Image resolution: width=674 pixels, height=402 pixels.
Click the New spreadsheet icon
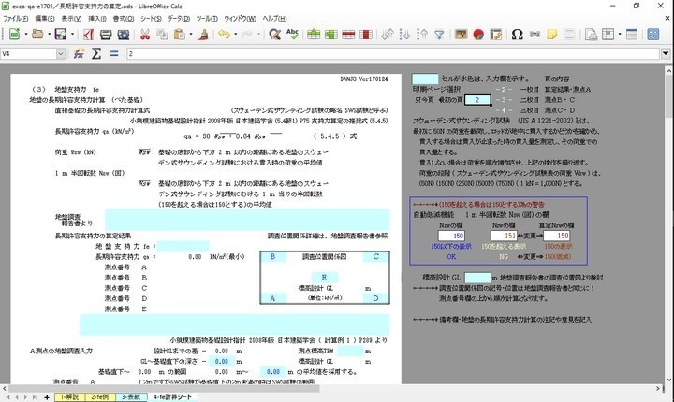(x=15, y=34)
